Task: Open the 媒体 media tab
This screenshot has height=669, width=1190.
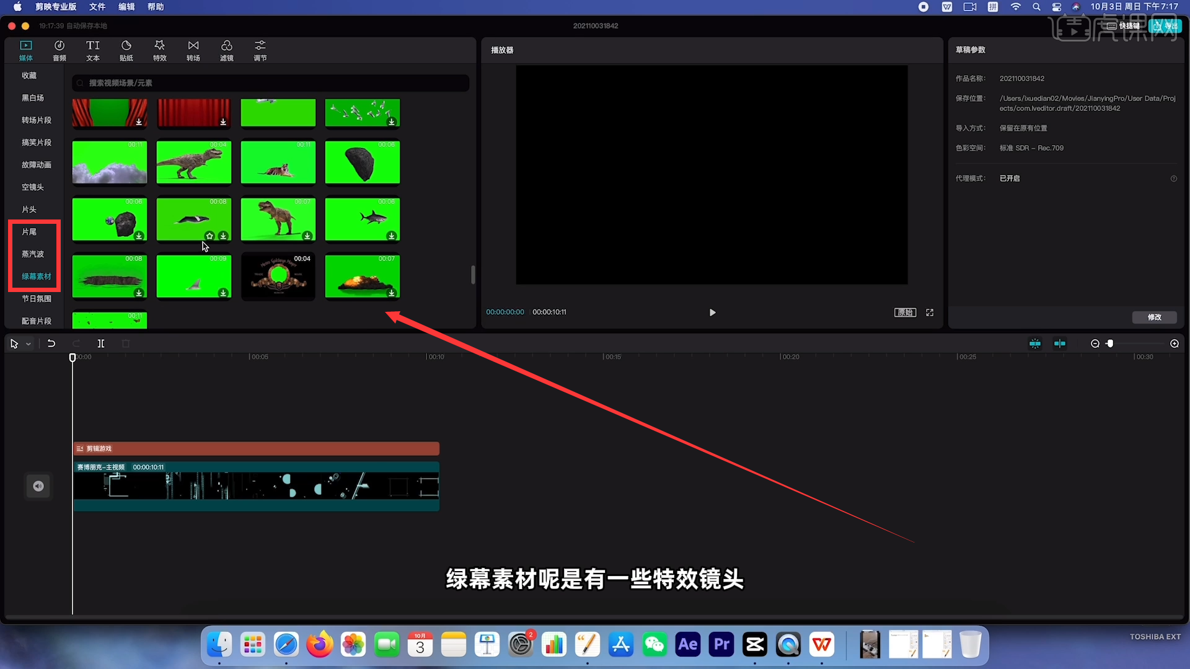Action: [26, 51]
